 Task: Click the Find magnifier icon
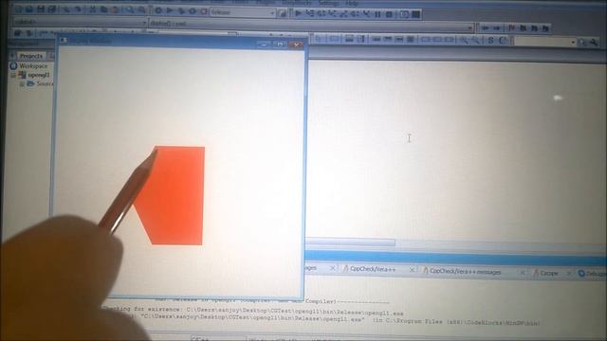130,10
